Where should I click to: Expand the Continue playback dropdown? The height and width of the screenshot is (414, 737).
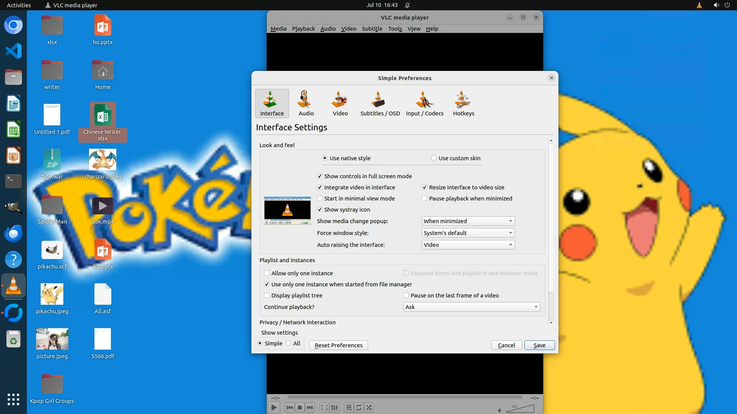471,307
